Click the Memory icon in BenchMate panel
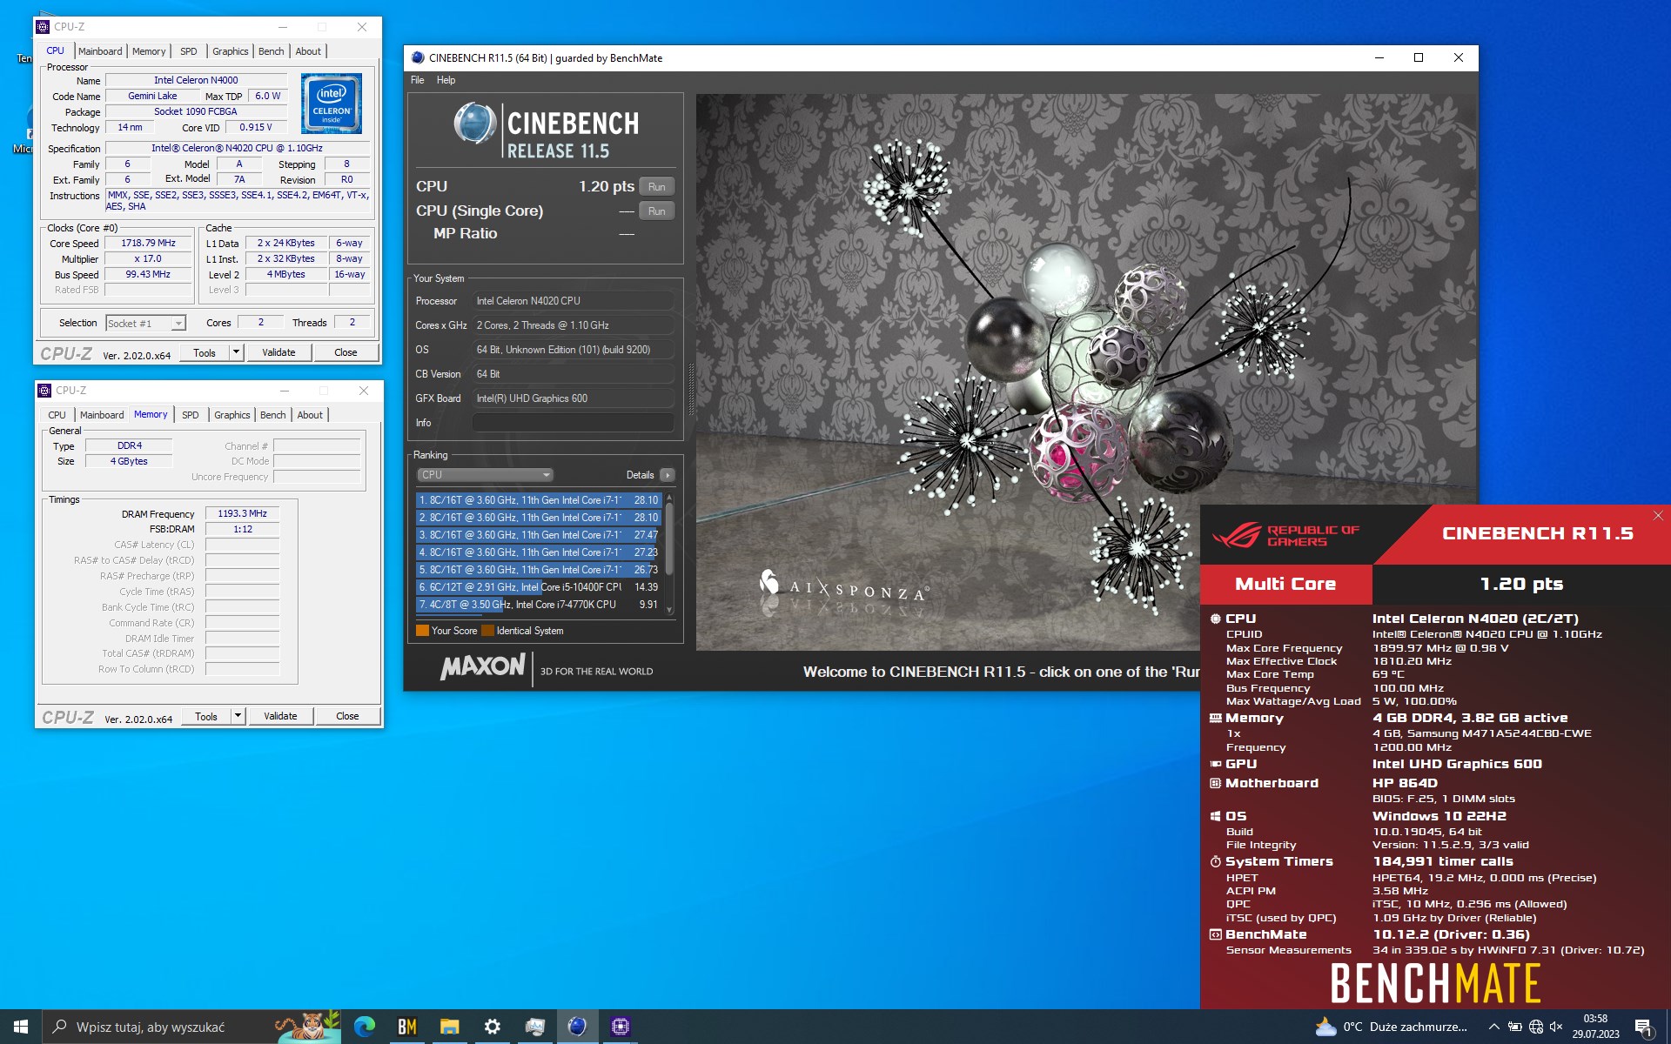 [1216, 718]
